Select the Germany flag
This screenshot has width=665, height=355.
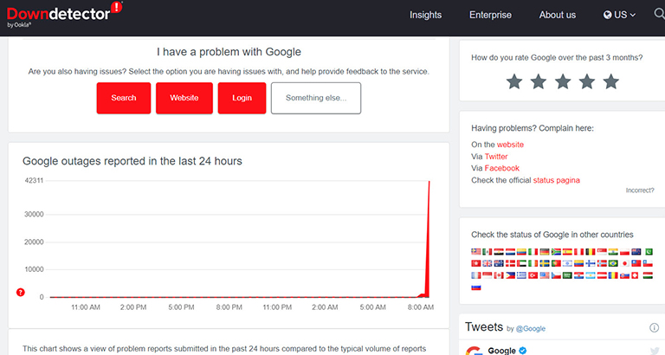point(545,251)
